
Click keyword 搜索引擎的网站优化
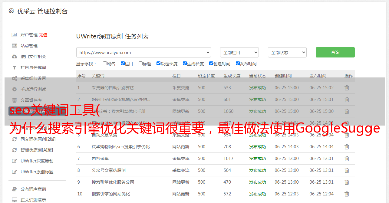(111, 194)
